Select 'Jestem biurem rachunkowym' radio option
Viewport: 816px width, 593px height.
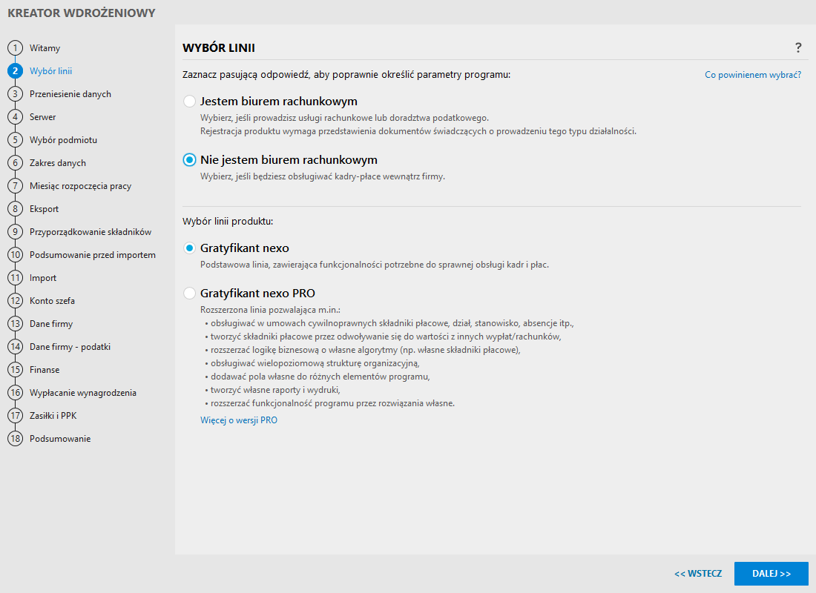(x=190, y=101)
